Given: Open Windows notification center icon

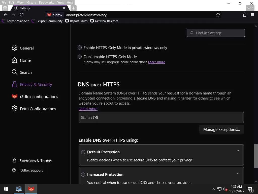Looking at the screenshot, I should point(250,189).
